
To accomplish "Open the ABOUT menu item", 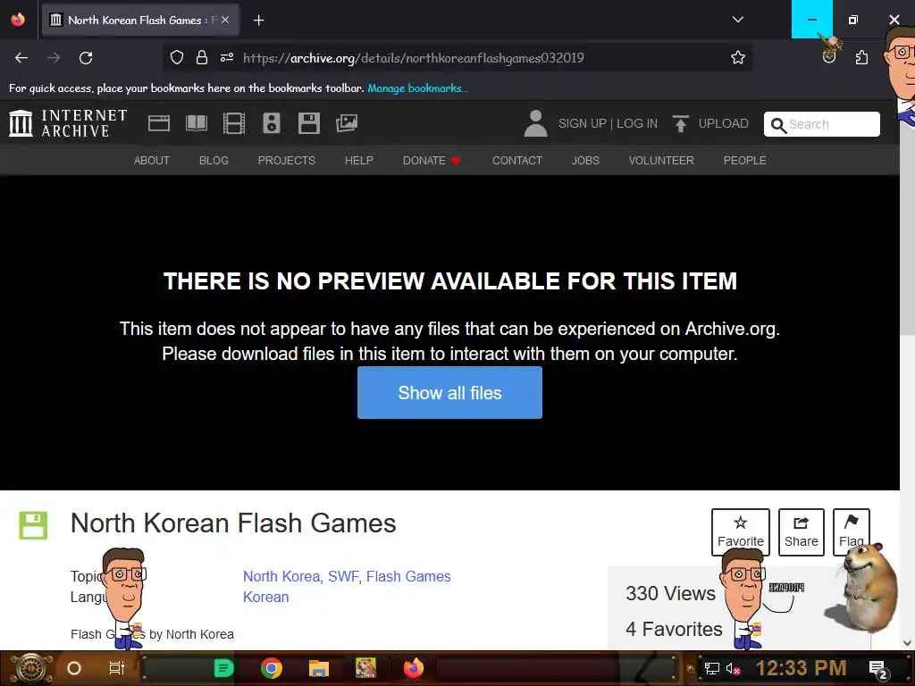I will [152, 161].
